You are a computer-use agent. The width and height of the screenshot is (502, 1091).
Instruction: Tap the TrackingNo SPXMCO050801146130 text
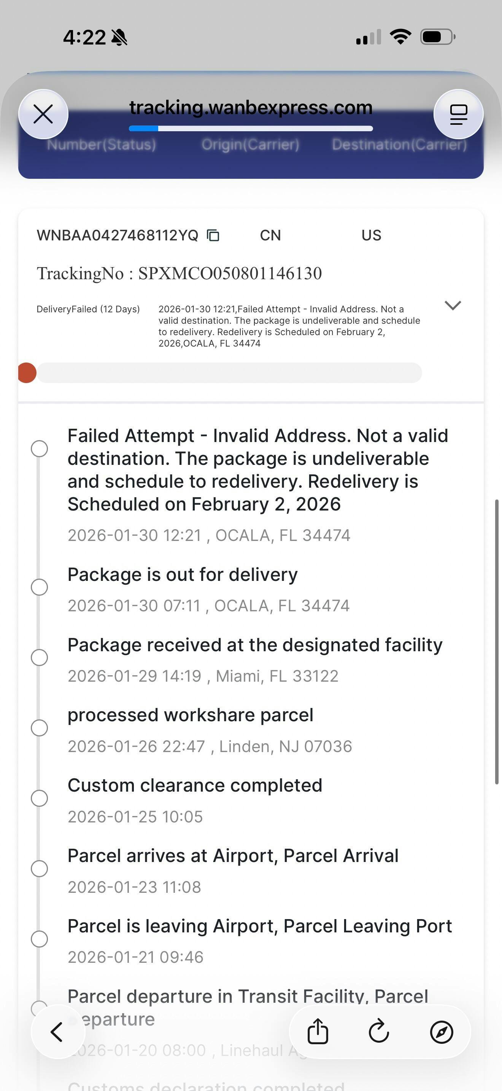[x=179, y=273]
